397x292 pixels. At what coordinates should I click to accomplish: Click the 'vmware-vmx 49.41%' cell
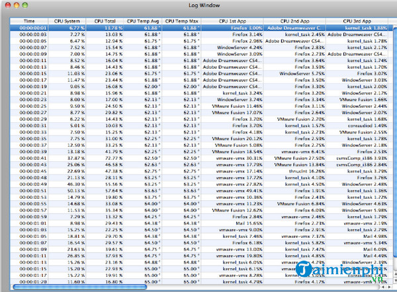(x=240, y=191)
